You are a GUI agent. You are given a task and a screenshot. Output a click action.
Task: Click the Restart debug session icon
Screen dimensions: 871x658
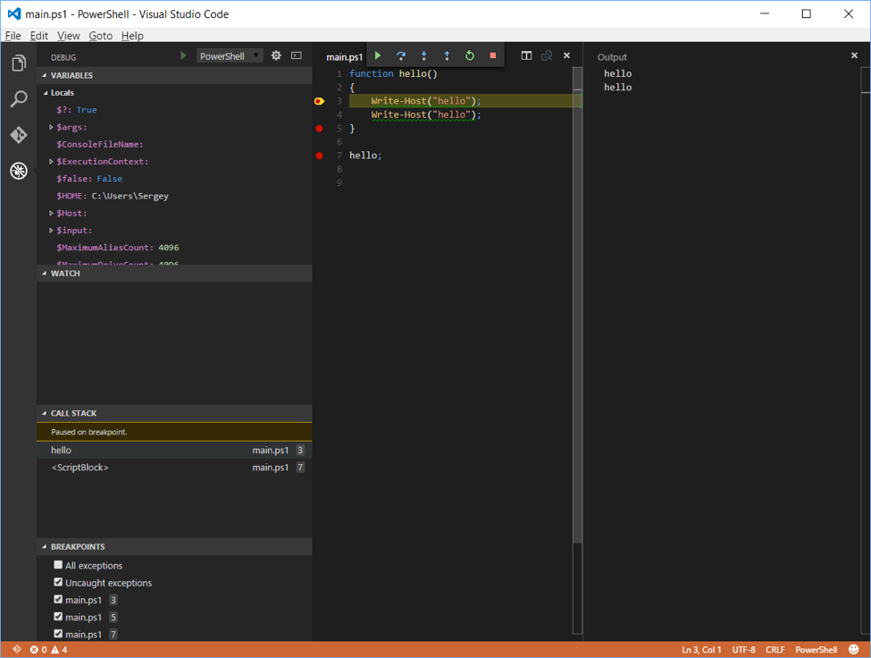pos(469,55)
